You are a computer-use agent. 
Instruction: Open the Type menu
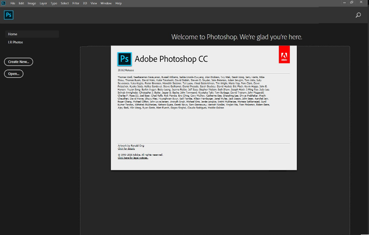coord(54,3)
